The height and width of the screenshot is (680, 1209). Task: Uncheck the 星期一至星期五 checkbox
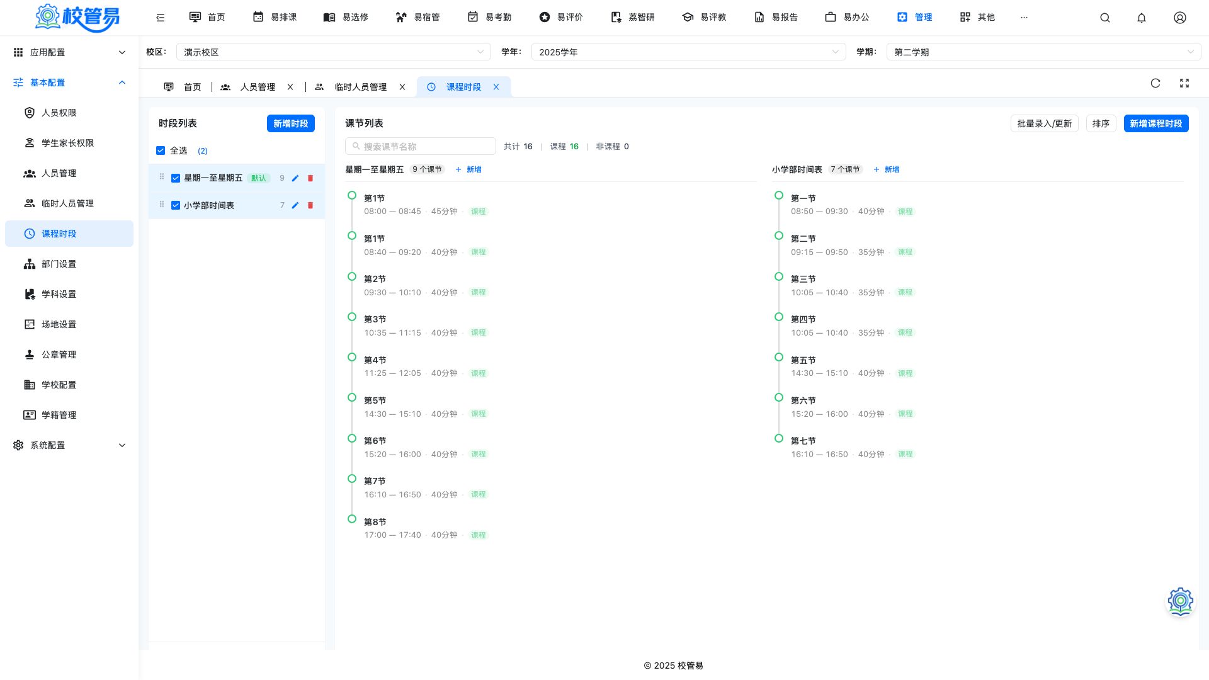[x=176, y=178]
